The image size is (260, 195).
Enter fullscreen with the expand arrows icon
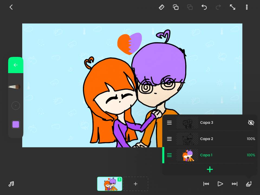(232, 7)
